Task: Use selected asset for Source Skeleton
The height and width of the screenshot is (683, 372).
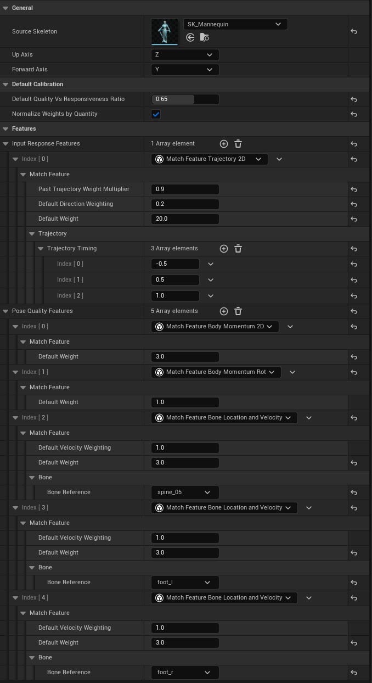Action: (x=190, y=37)
